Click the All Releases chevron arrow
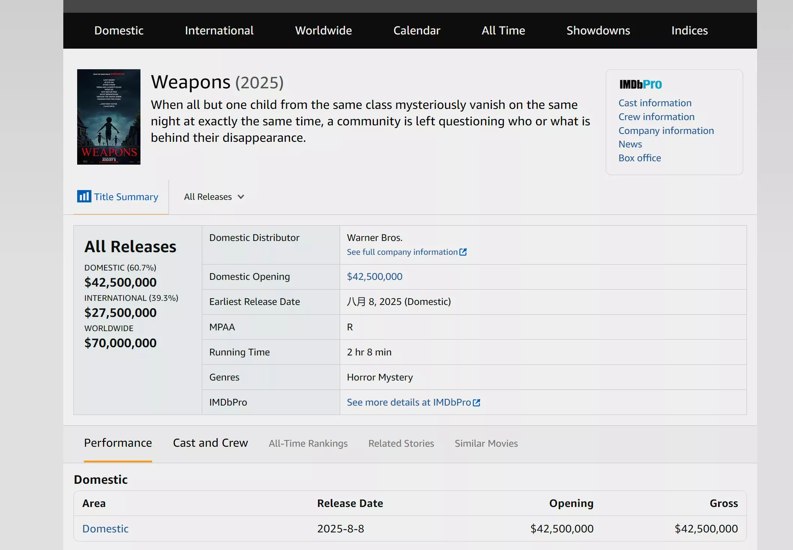 point(241,197)
